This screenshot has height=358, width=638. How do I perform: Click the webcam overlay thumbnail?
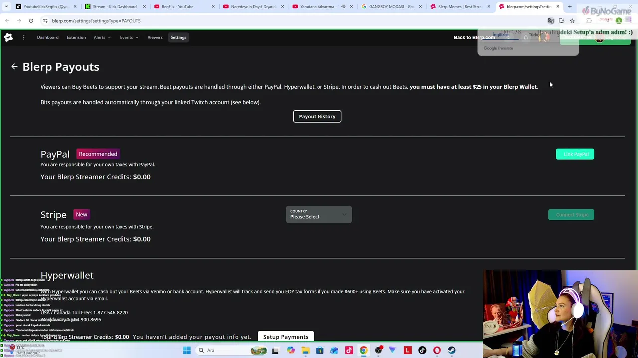tap(560, 314)
